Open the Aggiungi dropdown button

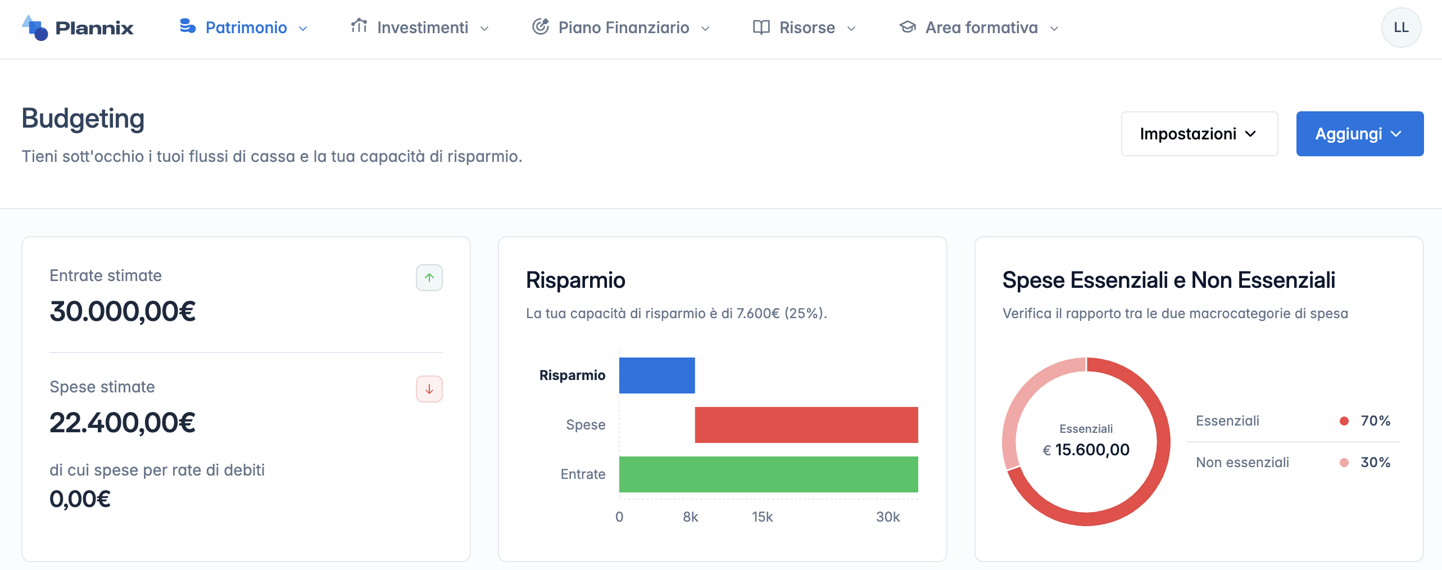[x=1359, y=134]
